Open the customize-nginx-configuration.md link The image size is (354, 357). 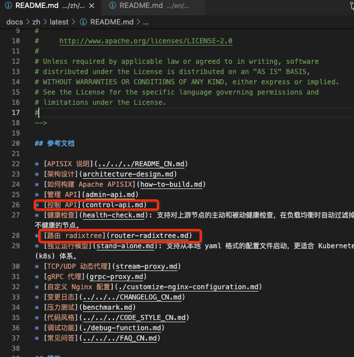pyautogui.click(x=189, y=287)
